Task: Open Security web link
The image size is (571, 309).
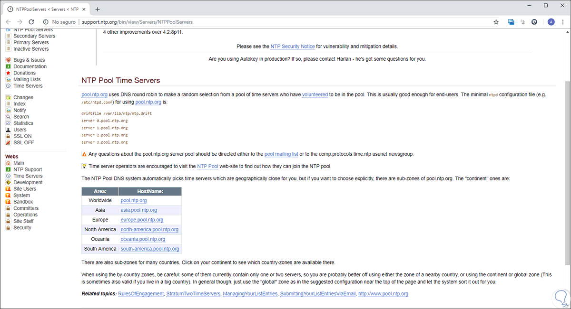Action: tap(22, 228)
